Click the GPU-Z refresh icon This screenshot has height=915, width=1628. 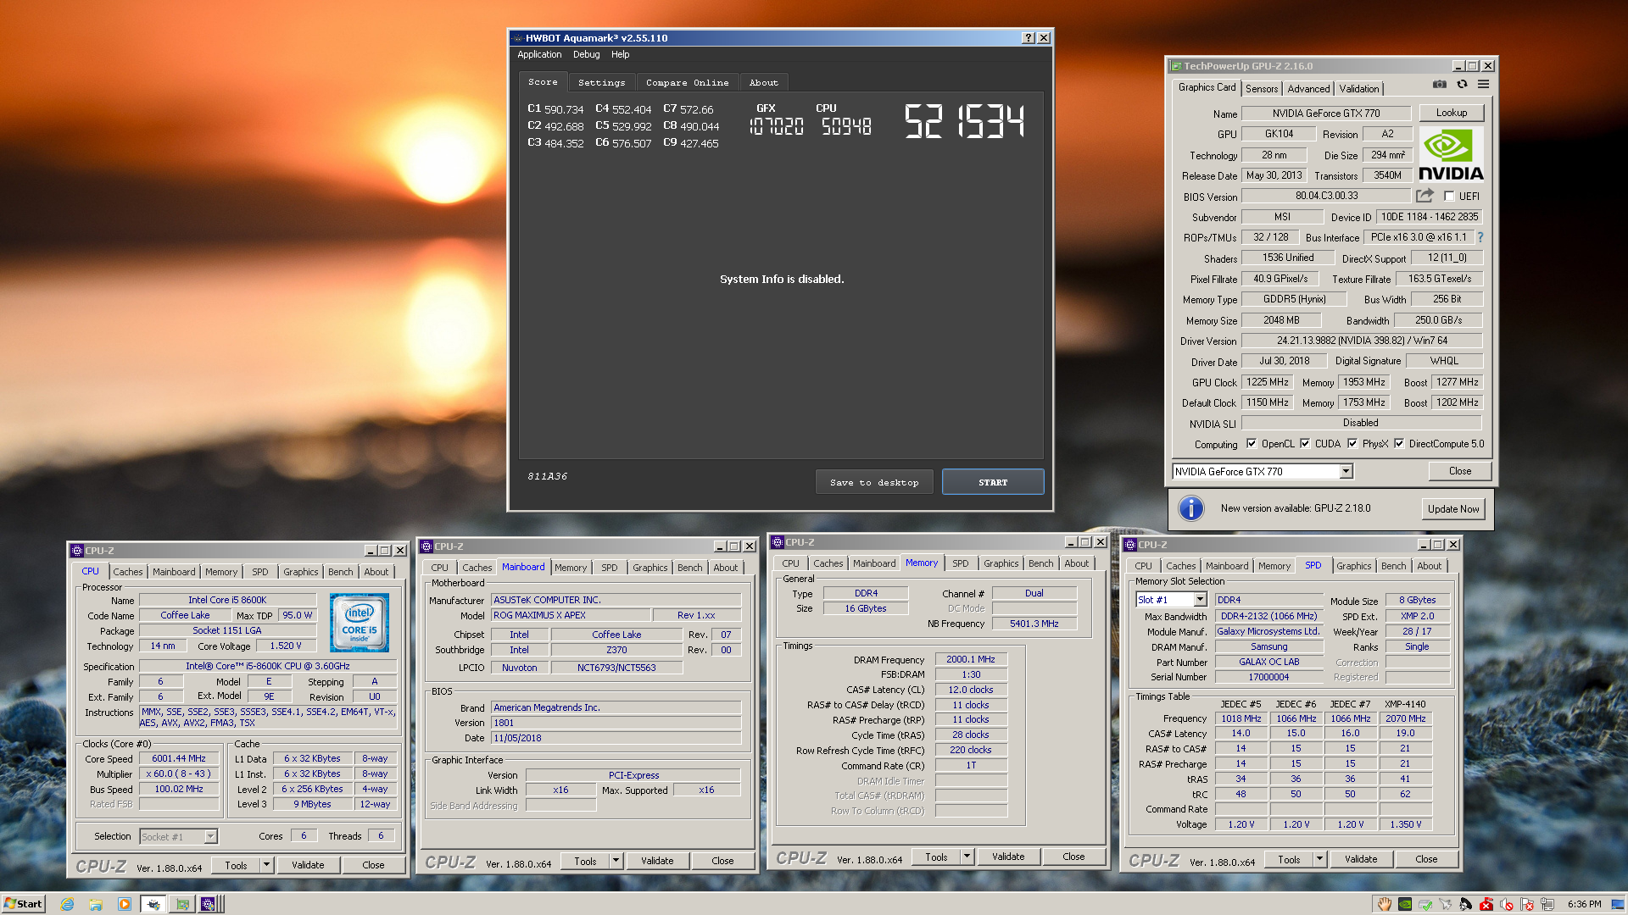tap(1462, 85)
